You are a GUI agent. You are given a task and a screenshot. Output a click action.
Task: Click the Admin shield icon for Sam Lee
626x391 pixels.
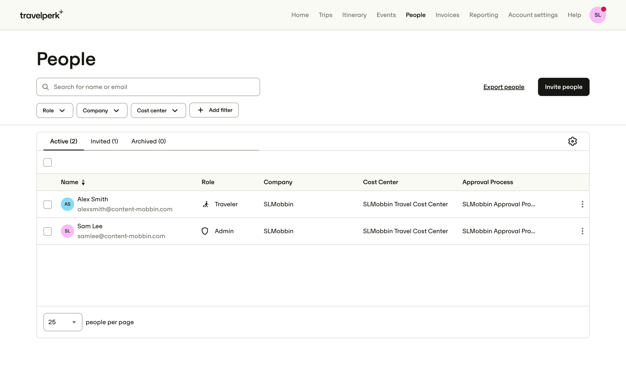[x=205, y=231]
